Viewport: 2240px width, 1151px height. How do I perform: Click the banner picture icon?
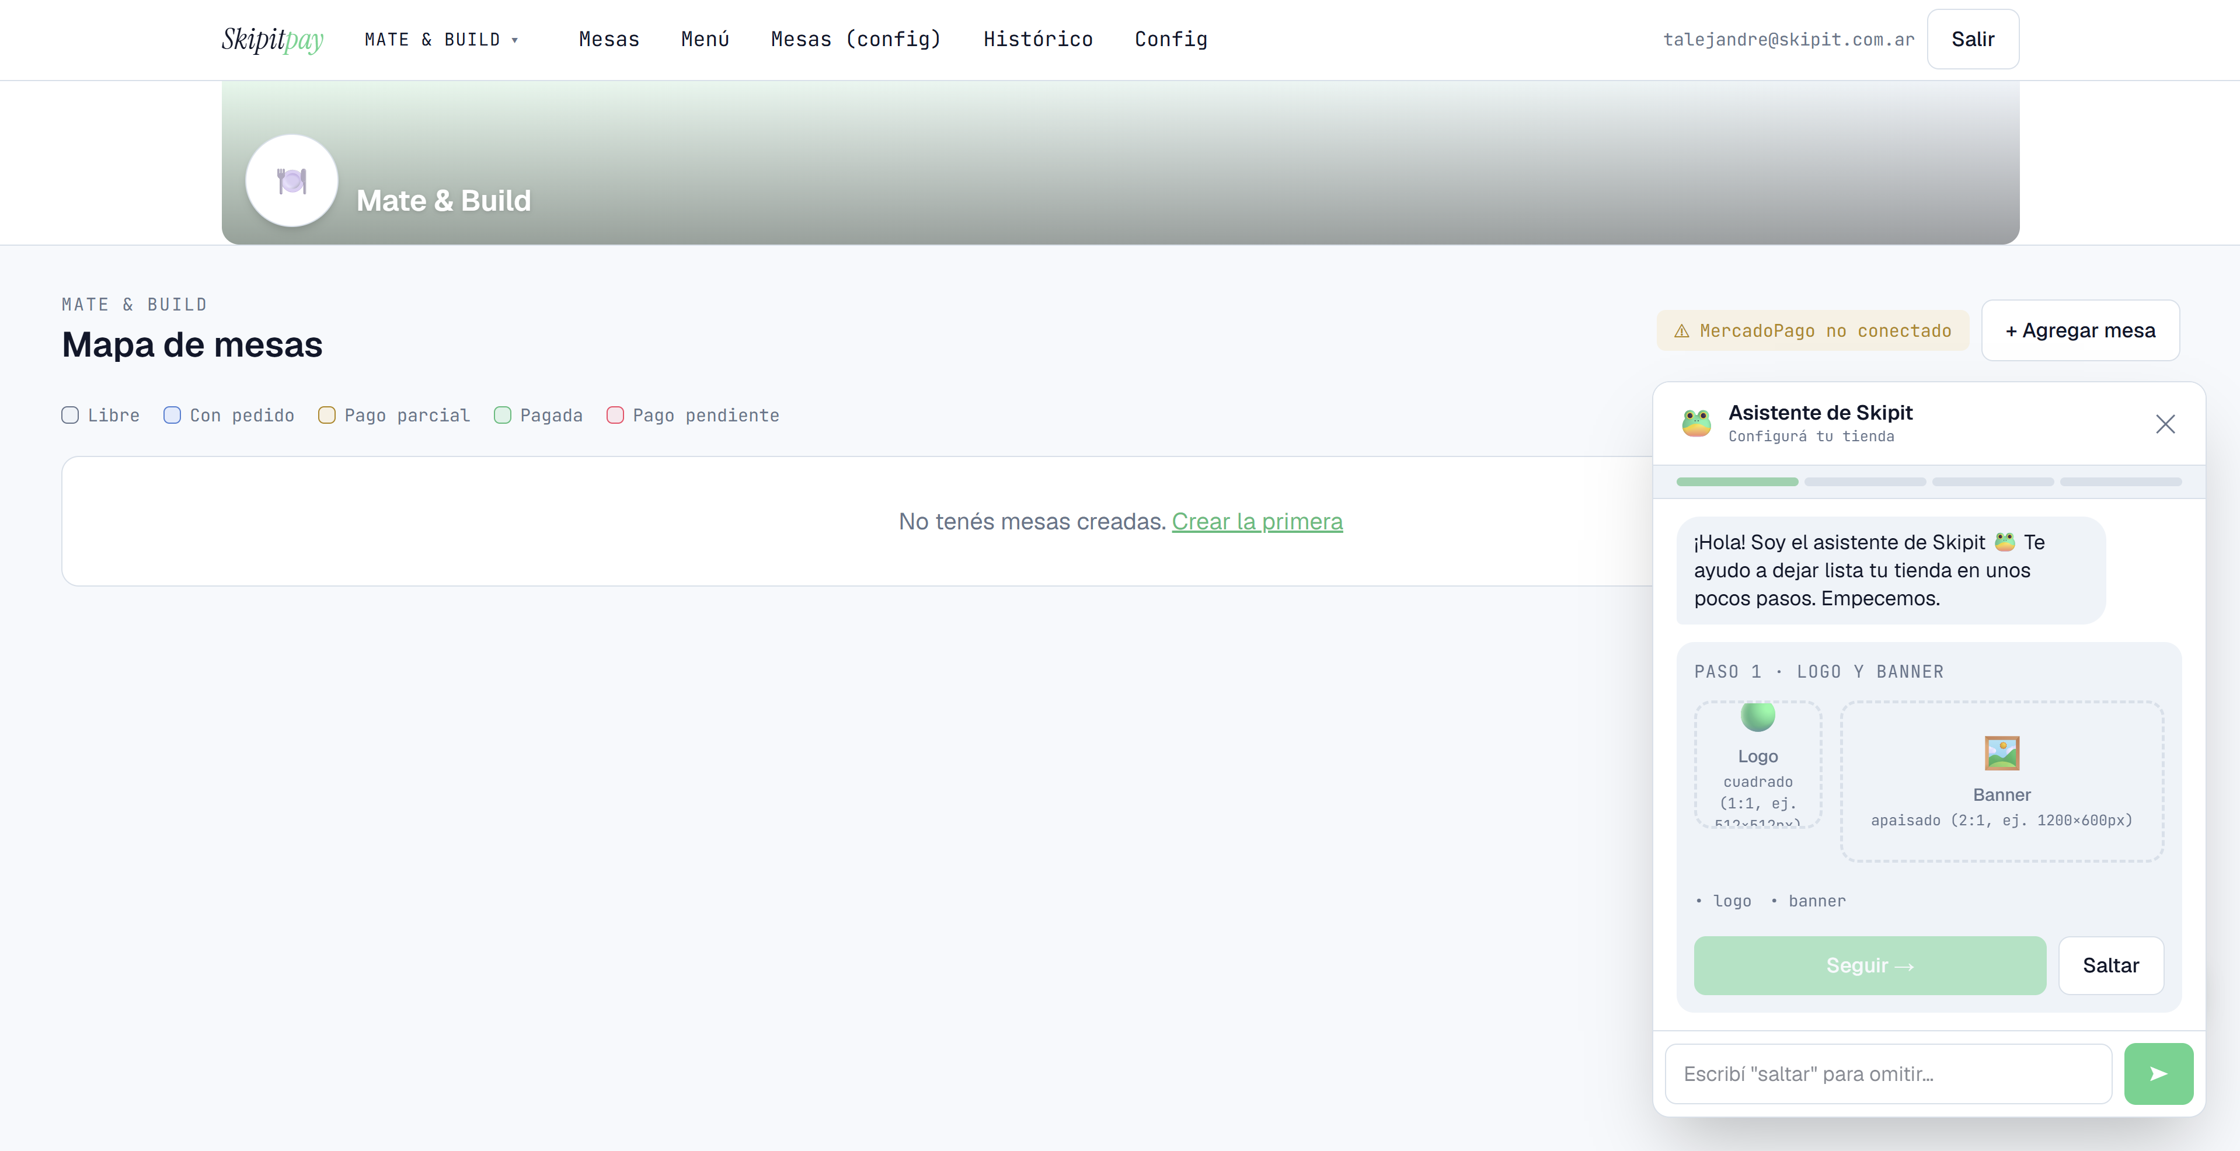(x=2002, y=753)
